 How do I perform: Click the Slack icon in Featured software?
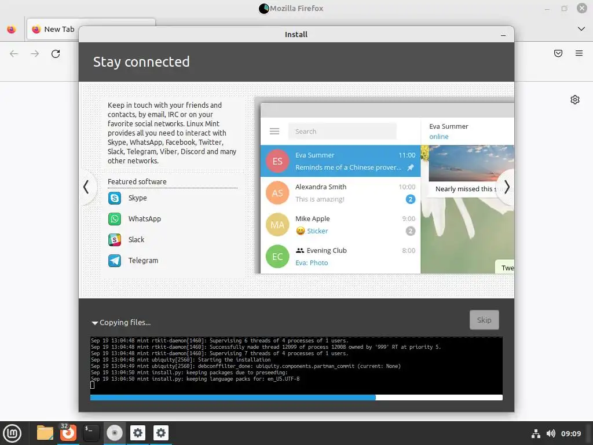115,239
